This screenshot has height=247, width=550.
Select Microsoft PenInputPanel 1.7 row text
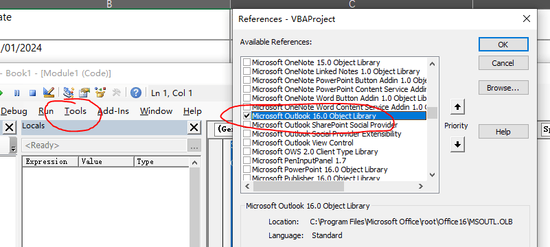click(299, 161)
